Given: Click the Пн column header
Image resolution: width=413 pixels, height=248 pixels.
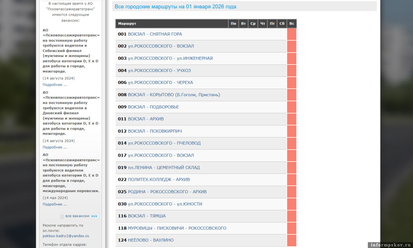Looking at the screenshot, I should 234,24.
